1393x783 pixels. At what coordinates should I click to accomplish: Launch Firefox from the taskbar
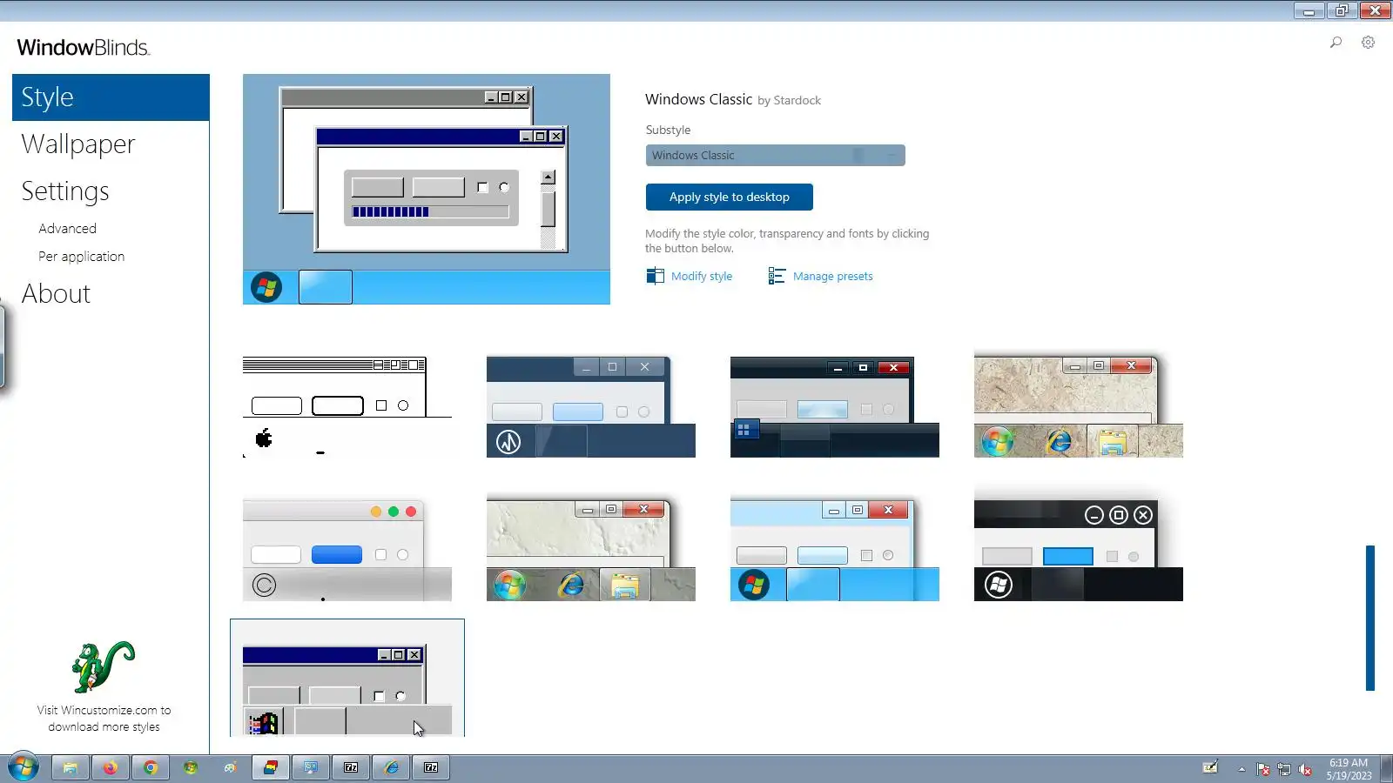[x=110, y=767]
